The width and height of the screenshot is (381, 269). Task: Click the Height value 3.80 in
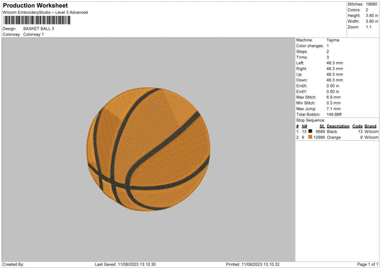(371, 15)
